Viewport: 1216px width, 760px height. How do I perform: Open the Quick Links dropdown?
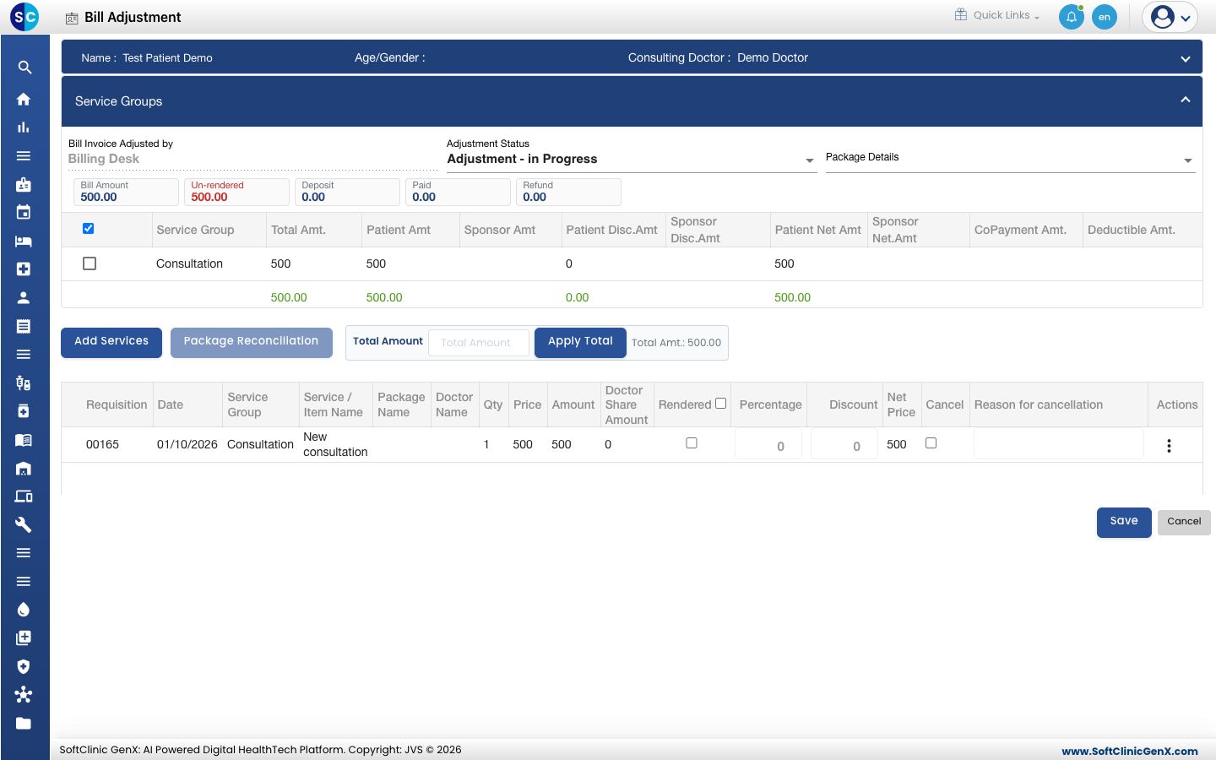point(997,15)
